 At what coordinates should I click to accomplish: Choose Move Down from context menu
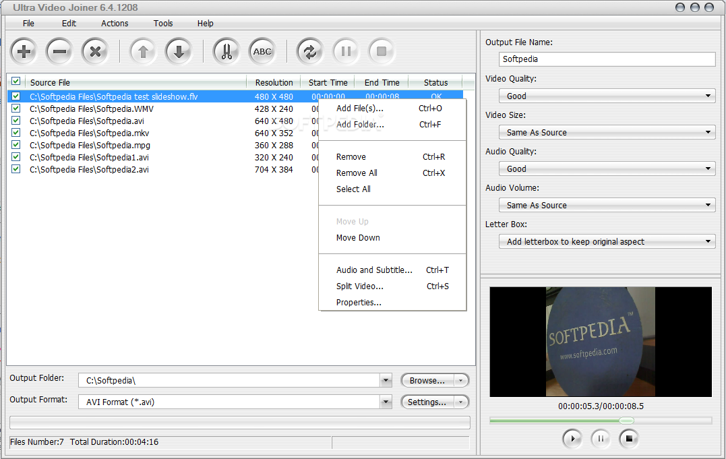point(392,238)
